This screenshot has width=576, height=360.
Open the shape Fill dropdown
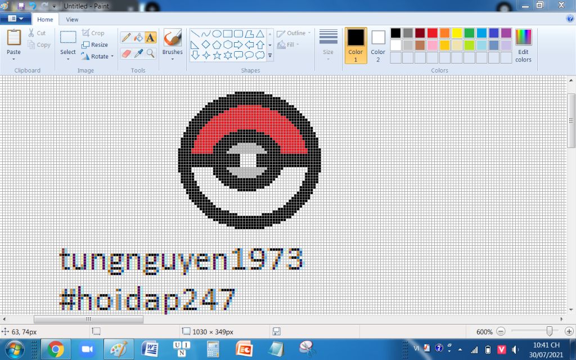click(x=288, y=45)
